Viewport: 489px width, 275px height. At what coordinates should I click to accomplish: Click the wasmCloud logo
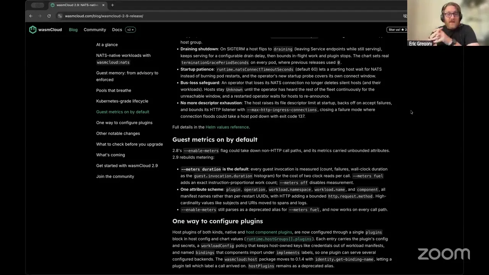(x=45, y=30)
